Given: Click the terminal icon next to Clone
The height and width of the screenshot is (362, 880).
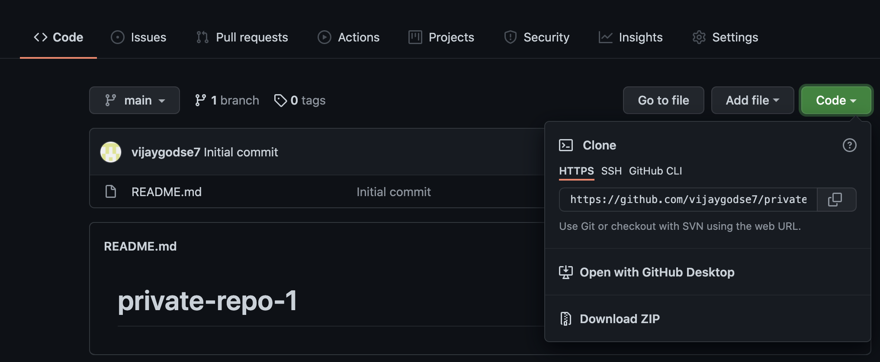Looking at the screenshot, I should point(566,145).
